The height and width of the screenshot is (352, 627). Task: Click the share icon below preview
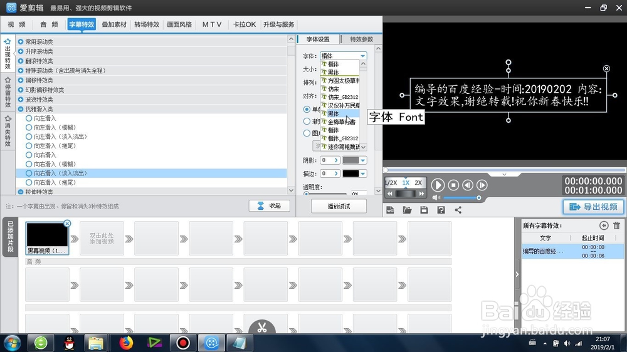click(x=458, y=210)
